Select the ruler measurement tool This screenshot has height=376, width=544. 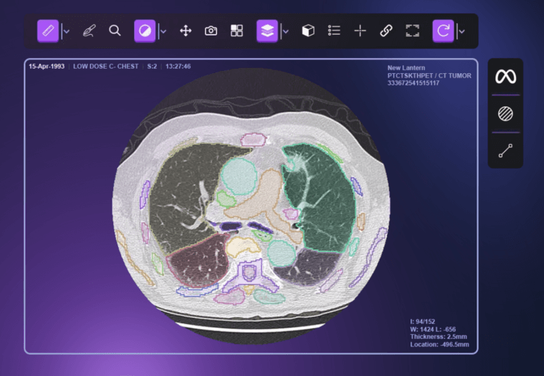[48, 31]
